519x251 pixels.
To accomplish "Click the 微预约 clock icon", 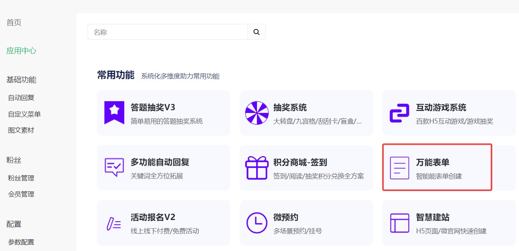I will coord(257,223).
